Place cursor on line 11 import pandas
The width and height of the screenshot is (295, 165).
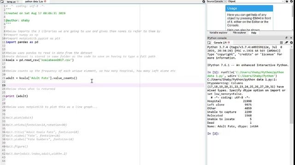coord(22,42)
